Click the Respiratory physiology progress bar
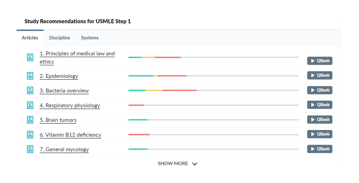The height and width of the screenshot is (183, 359). coord(214,105)
